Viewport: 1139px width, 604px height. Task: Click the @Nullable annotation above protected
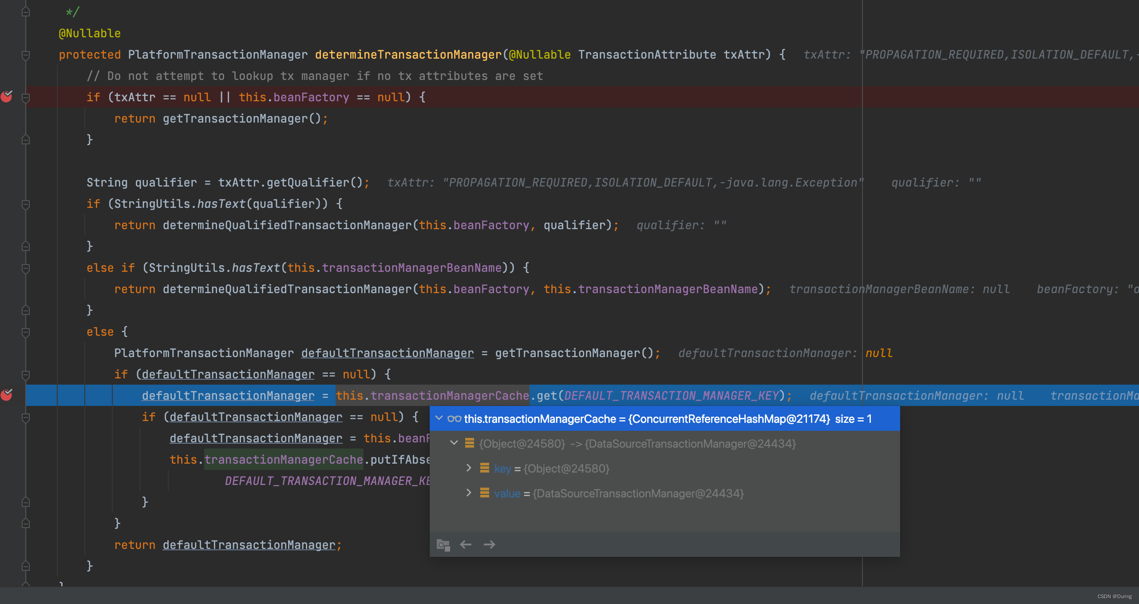pyautogui.click(x=90, y=33)
